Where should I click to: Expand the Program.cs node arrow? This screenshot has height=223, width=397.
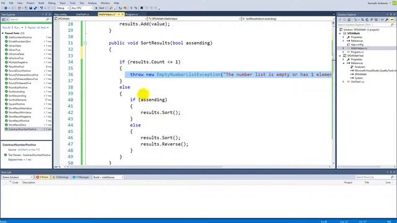click(x=344, y=52)
